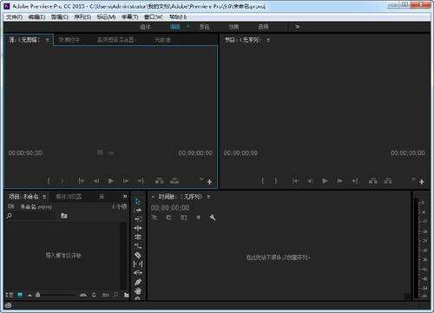Viewport: 434px width, 313px height.
Task: Toggle snap button in timeline panel
Action: [169, 218]
